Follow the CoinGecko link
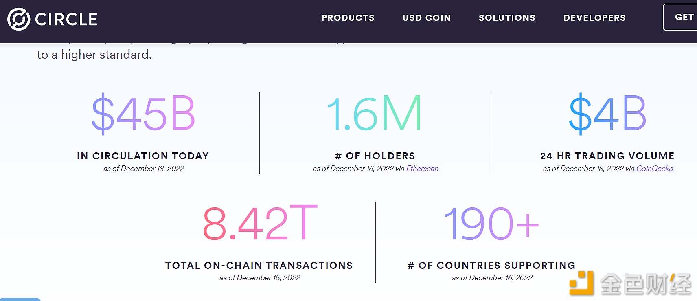 (655, 169)
